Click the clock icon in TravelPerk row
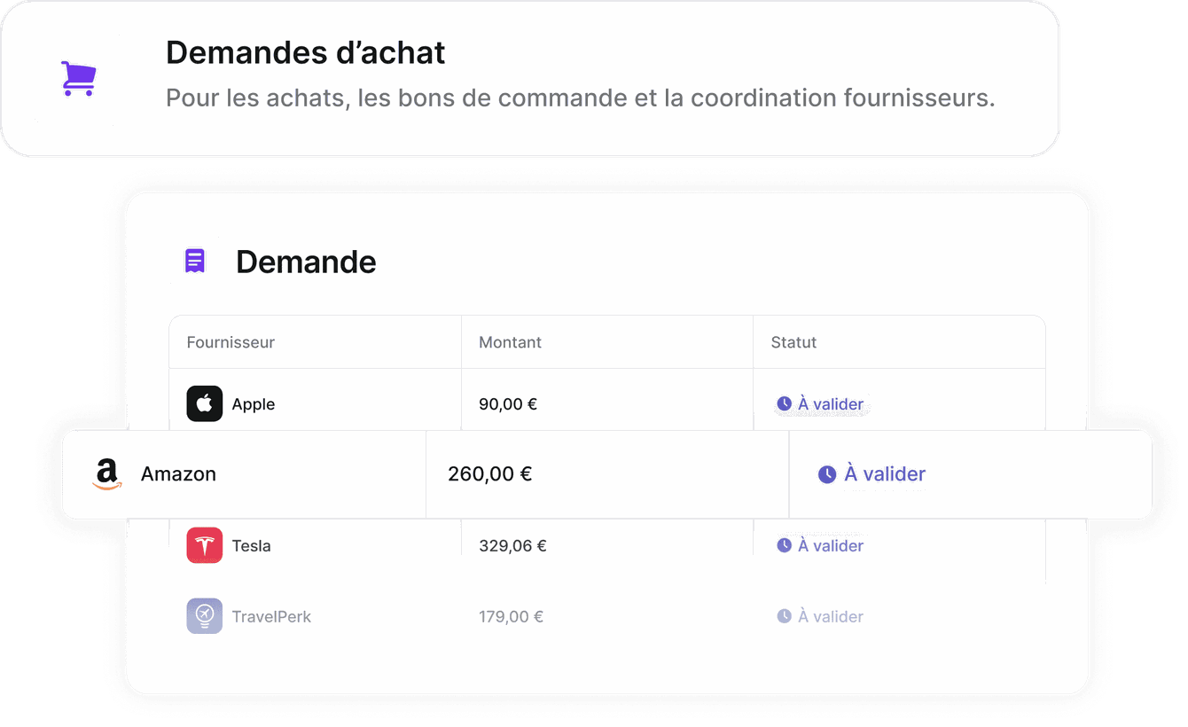Image resolution: width=1188 pixels, height=727 pixels. [784, 616]
